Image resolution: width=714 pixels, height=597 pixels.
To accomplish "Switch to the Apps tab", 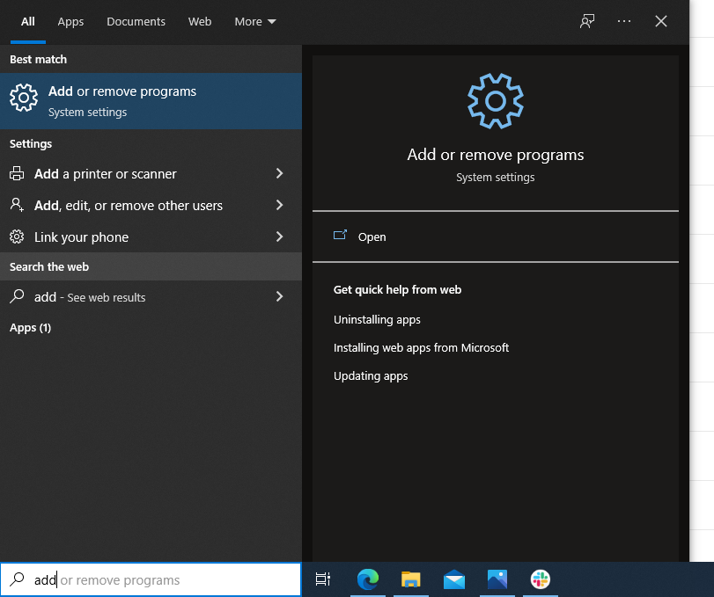I will pyautogui.click(x=70, y=21).
